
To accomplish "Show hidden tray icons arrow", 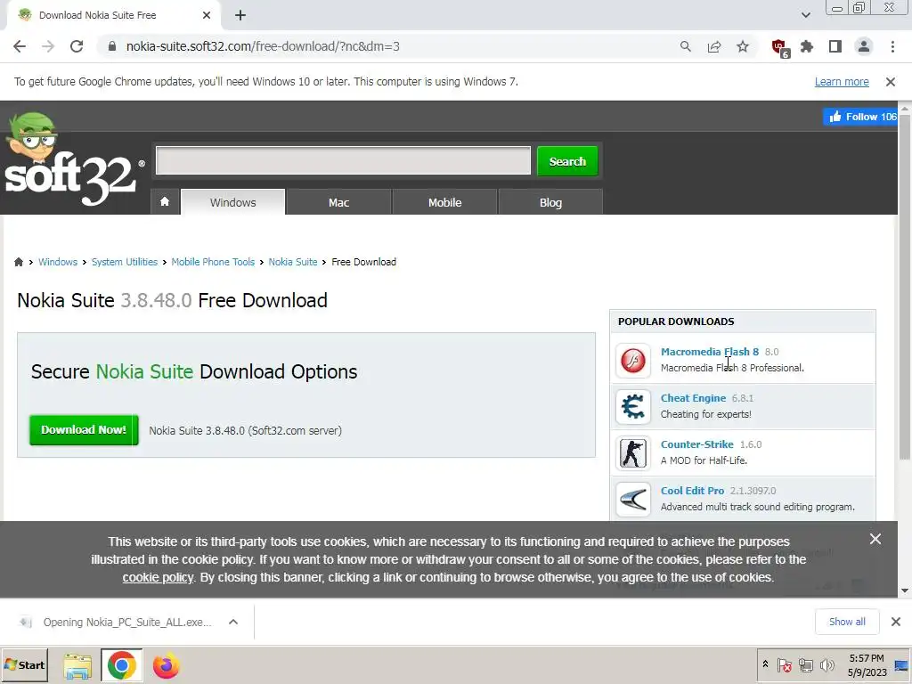I will coord(765,664).
